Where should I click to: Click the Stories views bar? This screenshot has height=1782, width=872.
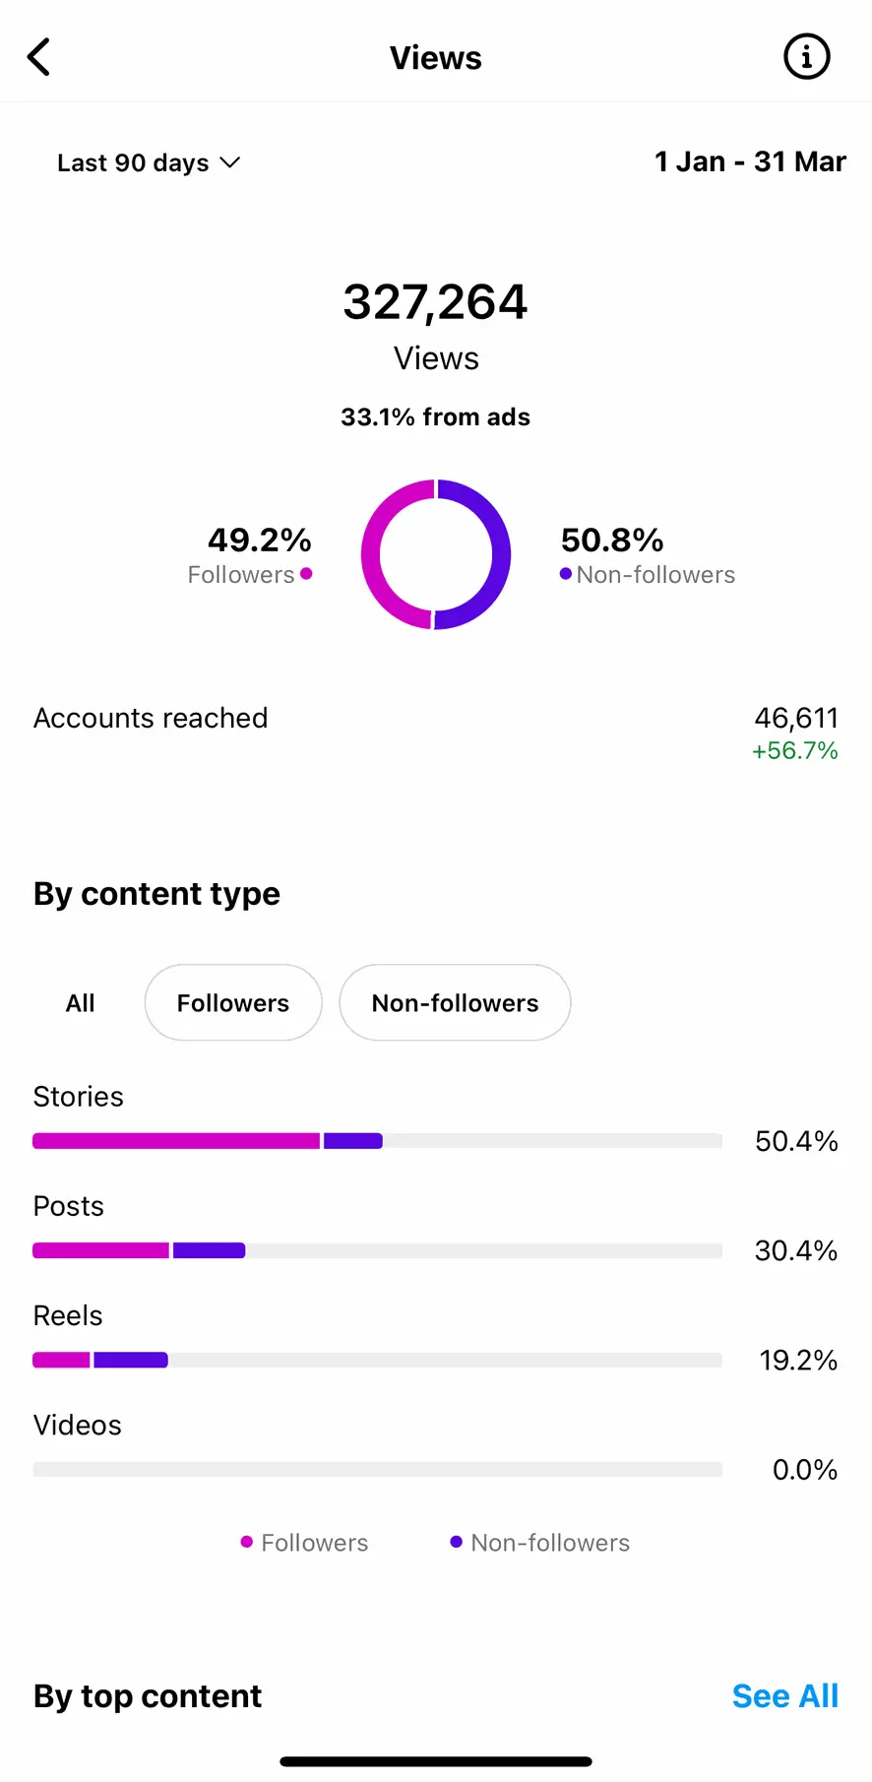[x=378, y=1141]
